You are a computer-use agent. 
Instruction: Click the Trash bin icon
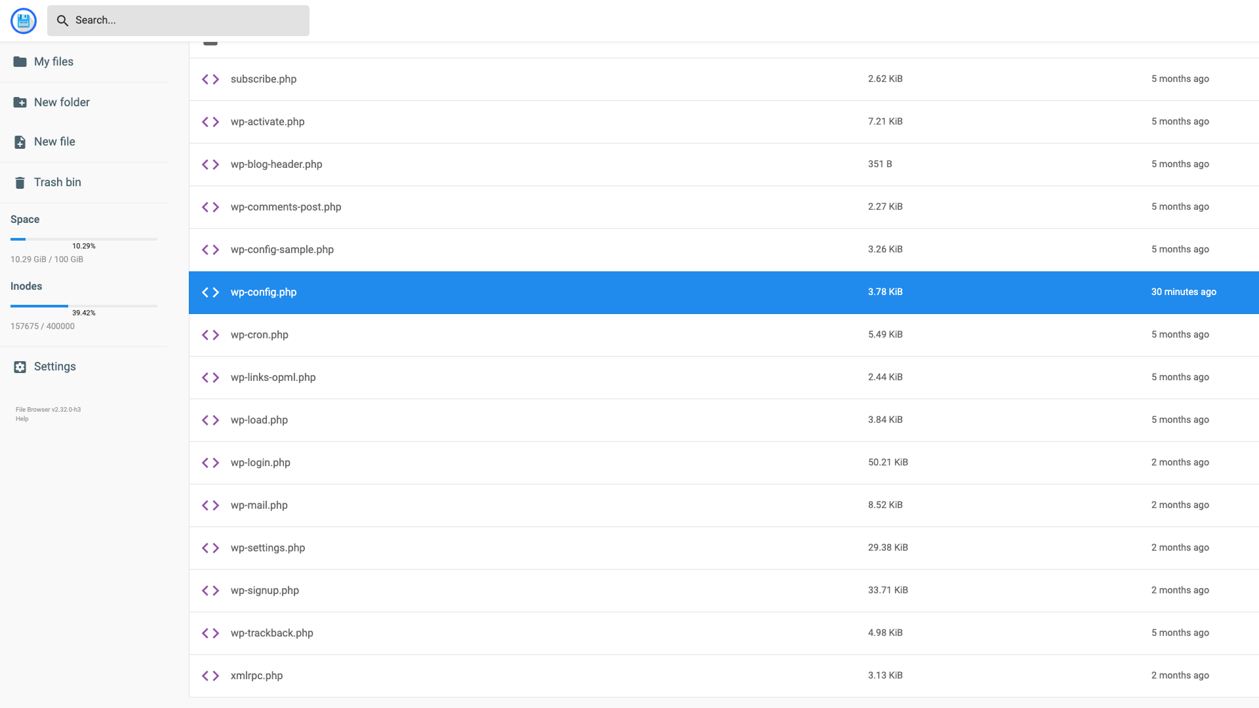point(20,183)
